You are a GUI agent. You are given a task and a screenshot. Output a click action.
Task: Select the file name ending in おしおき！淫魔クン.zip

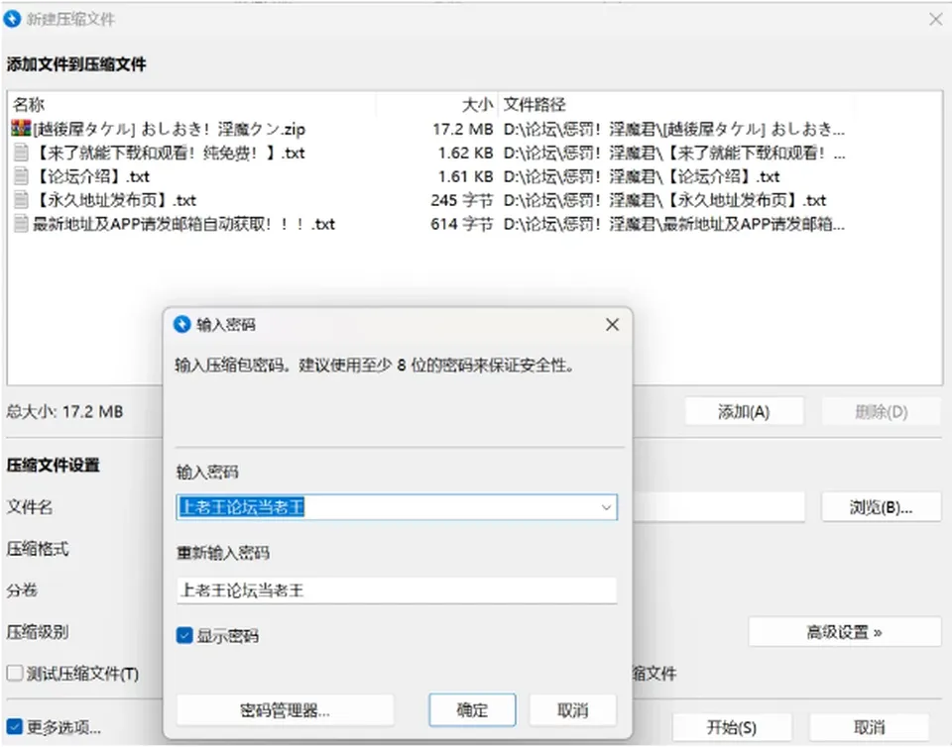point(169,129)
